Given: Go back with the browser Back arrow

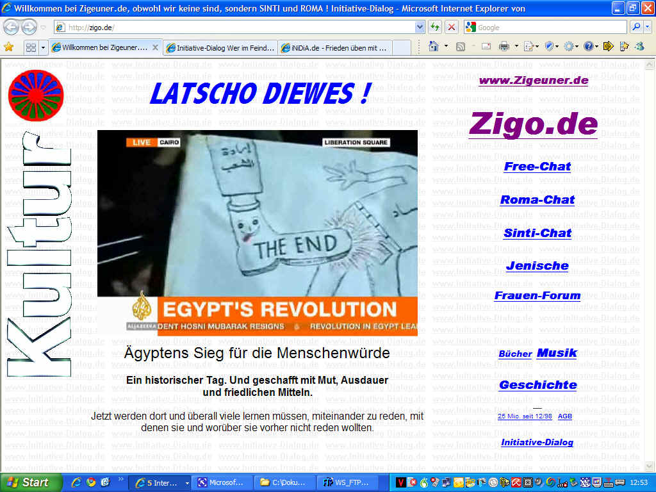Looking at the screenshot, I should (x=12, y=28).
